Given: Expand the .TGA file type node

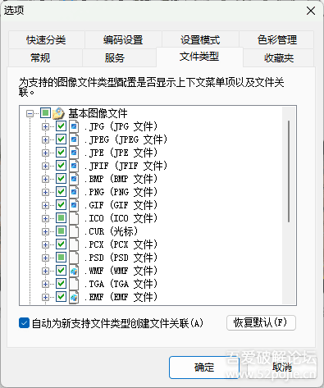Looking at the screenshot, I should point(45,284).
